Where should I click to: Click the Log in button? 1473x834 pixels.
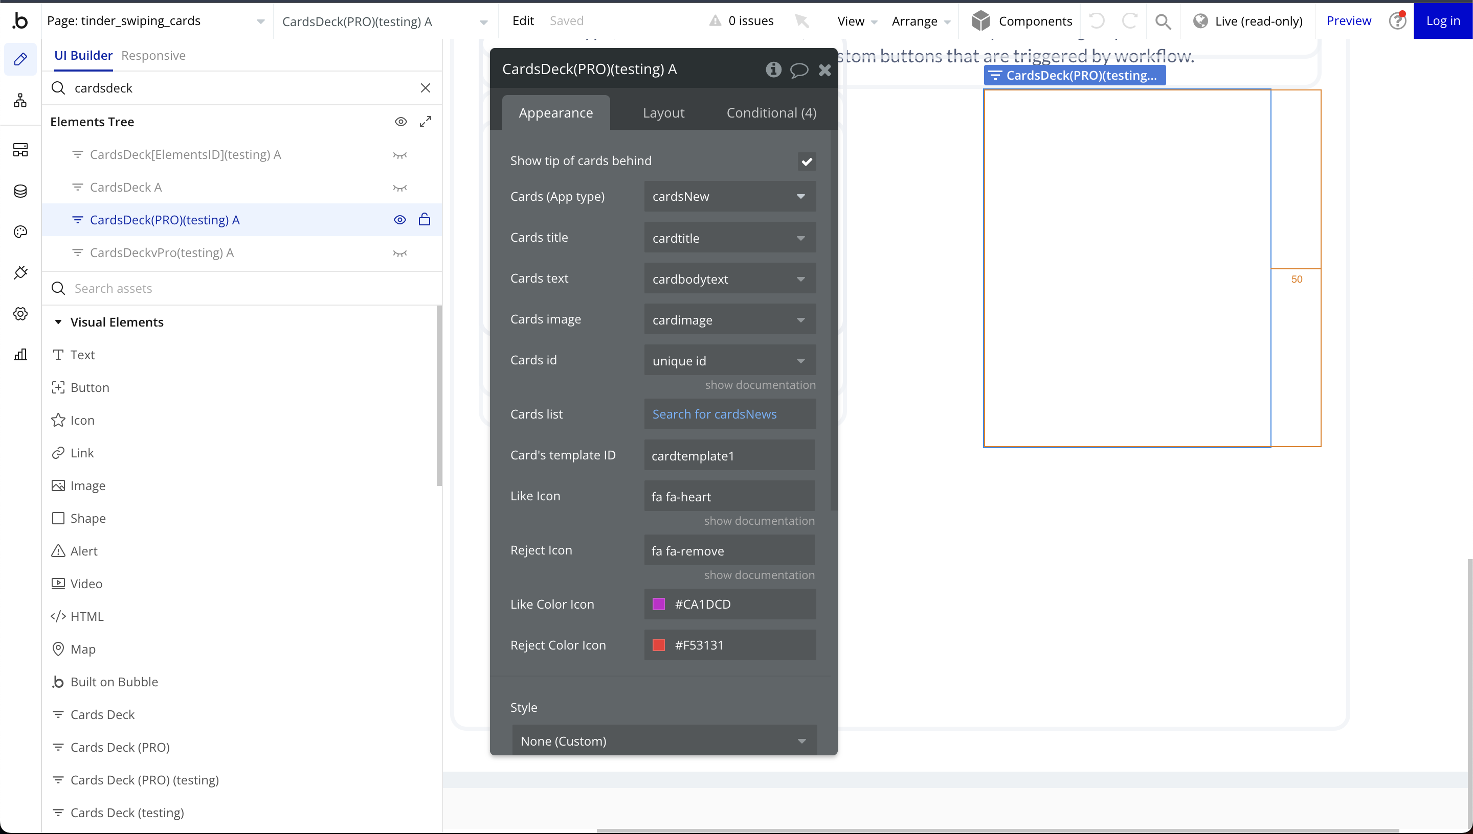click(x=1443, y=20)
